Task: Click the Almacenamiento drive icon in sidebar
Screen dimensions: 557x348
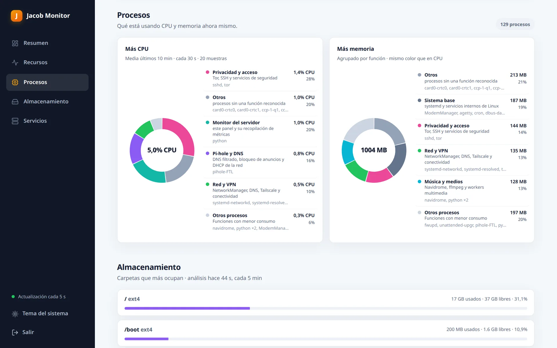Action: click(x=15, y=102)
